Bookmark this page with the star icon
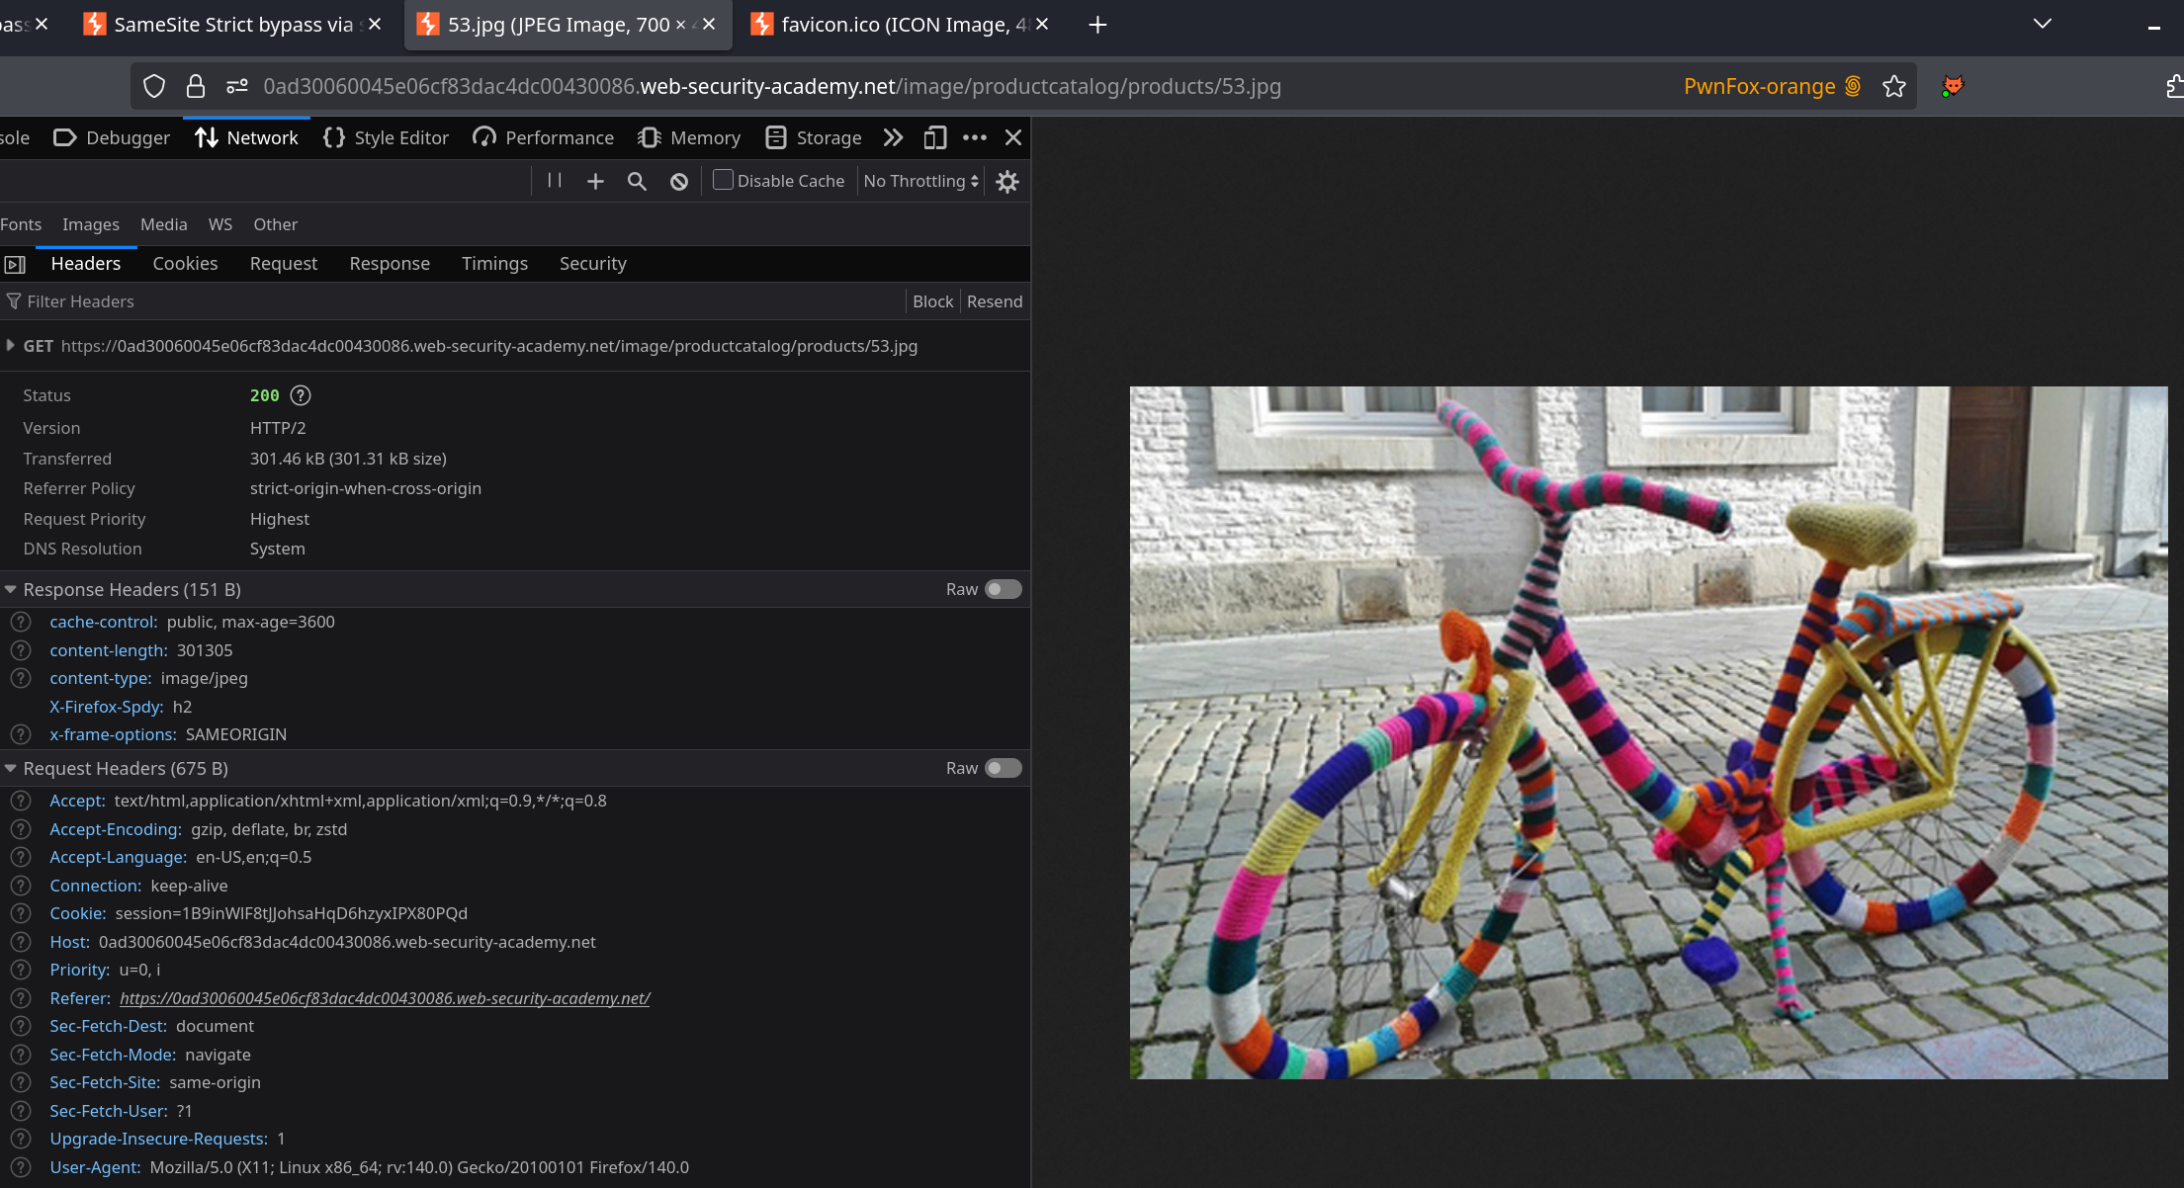 click(x=1894, y=87)
